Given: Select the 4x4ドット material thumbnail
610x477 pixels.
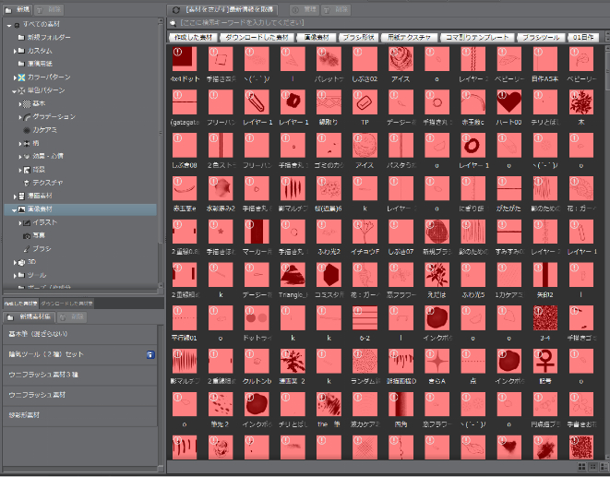Looking at the screenshot, I should point(184,60).
